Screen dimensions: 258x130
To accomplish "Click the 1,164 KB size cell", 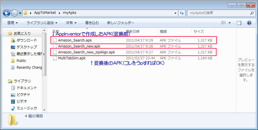I will pos(205,58).
